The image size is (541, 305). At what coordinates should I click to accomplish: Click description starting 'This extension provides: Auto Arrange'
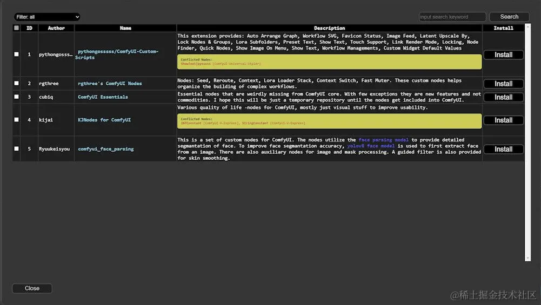coord(328,42)
